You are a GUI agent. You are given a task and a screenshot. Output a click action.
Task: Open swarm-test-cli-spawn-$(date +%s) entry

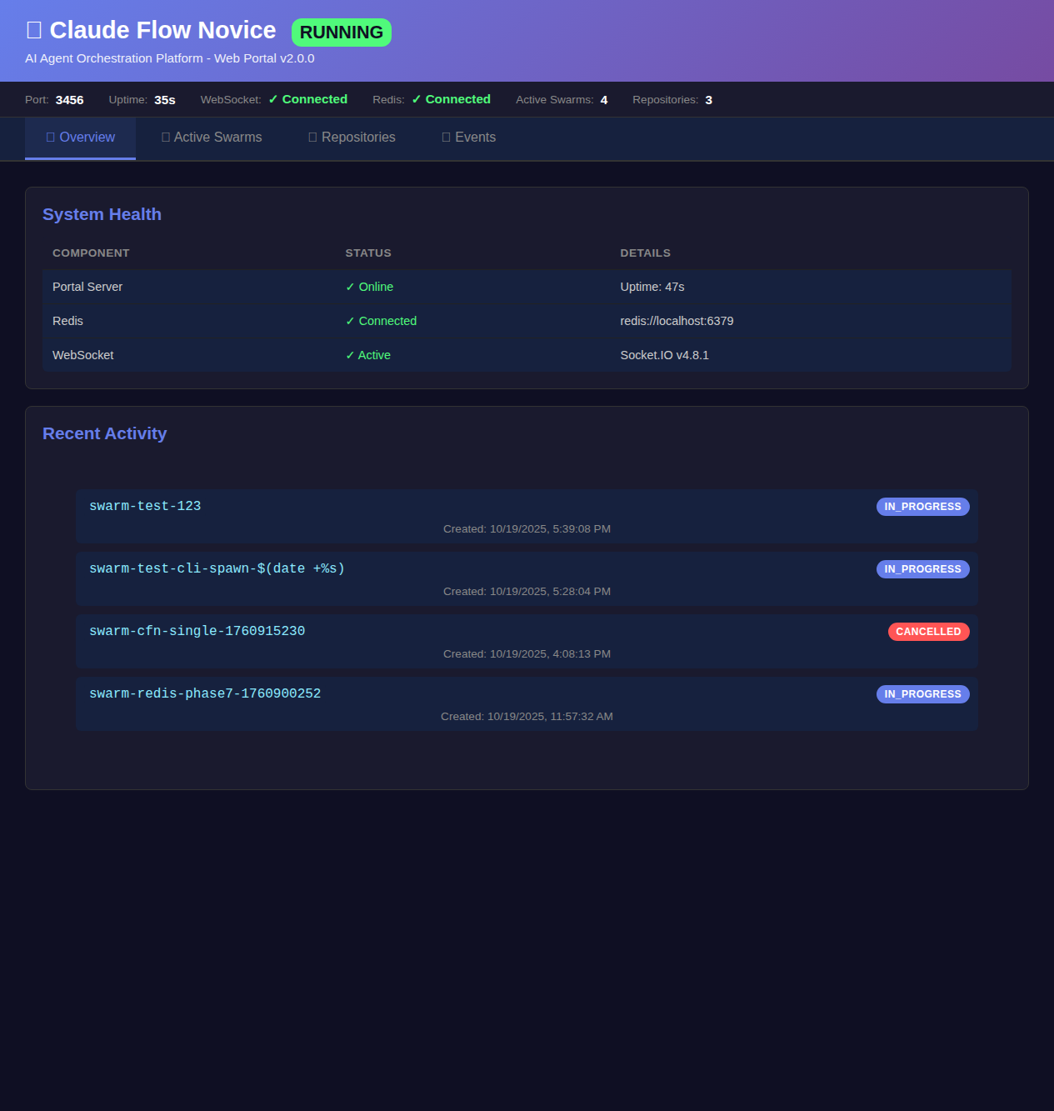527,579
